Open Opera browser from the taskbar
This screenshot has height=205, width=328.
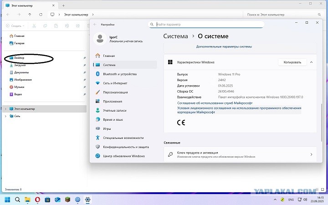(x=37, y=200)
